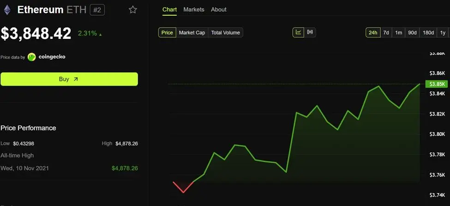Click the High $4,878.26 value
Viewport: 450px width, 206px height.
(x=126, y=143)
